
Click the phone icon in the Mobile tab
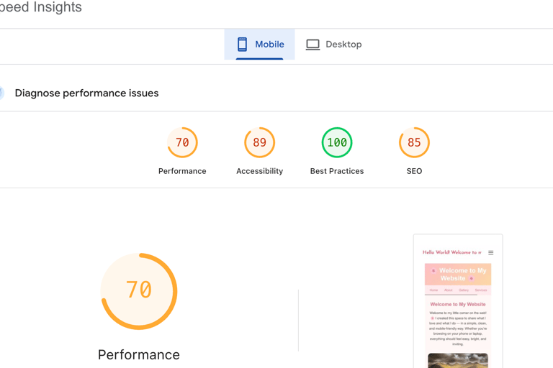pos(243,45)
